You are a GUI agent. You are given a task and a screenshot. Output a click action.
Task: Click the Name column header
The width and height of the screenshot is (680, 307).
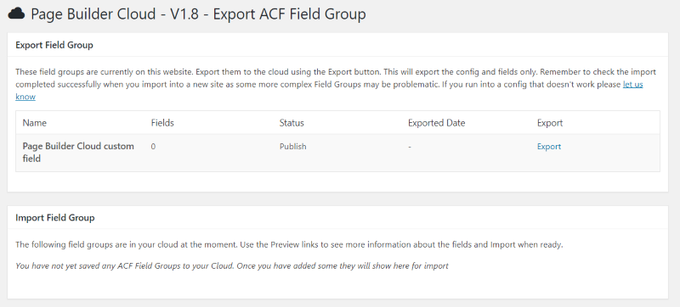[x=35, y=123]
